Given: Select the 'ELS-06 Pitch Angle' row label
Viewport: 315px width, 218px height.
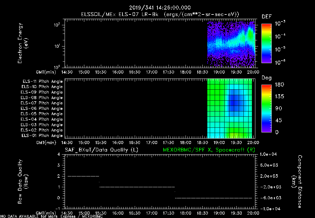Looking at the screenshot, I should coord(42,108).
